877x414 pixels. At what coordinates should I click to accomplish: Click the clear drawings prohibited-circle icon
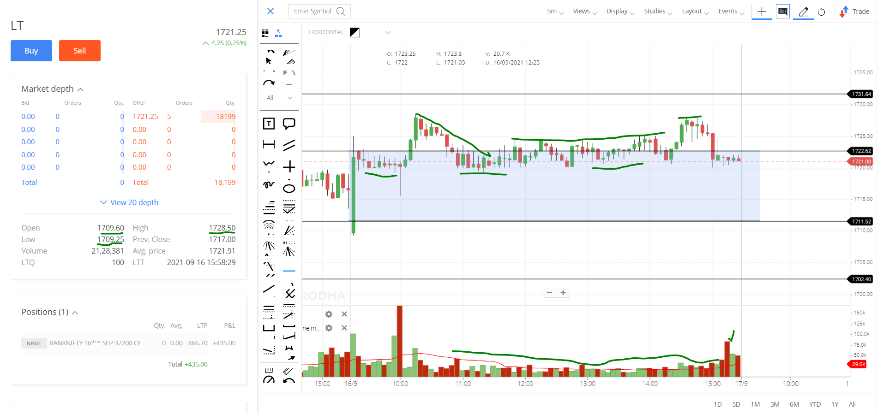click(269, 379)
